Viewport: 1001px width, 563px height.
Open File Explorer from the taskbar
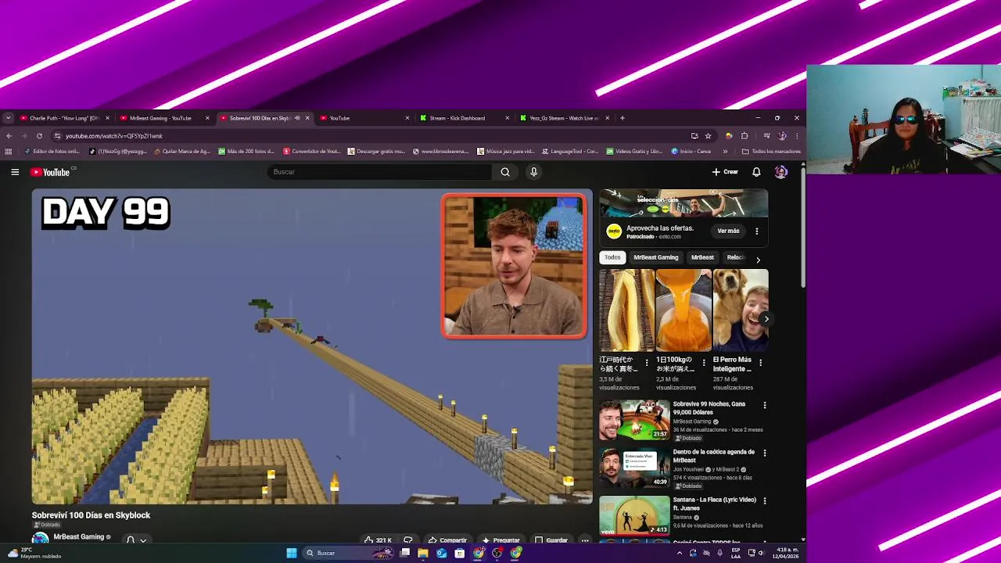point(422,553)
